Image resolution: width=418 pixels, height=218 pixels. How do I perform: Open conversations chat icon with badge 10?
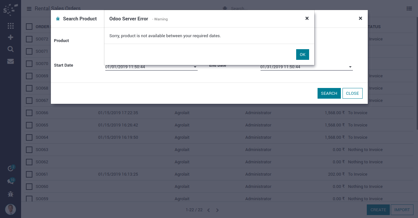pos(10,181)
